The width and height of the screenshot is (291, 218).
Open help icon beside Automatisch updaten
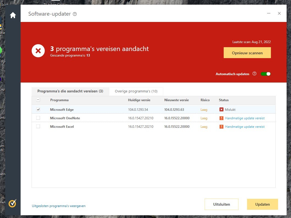coord(254,74)
